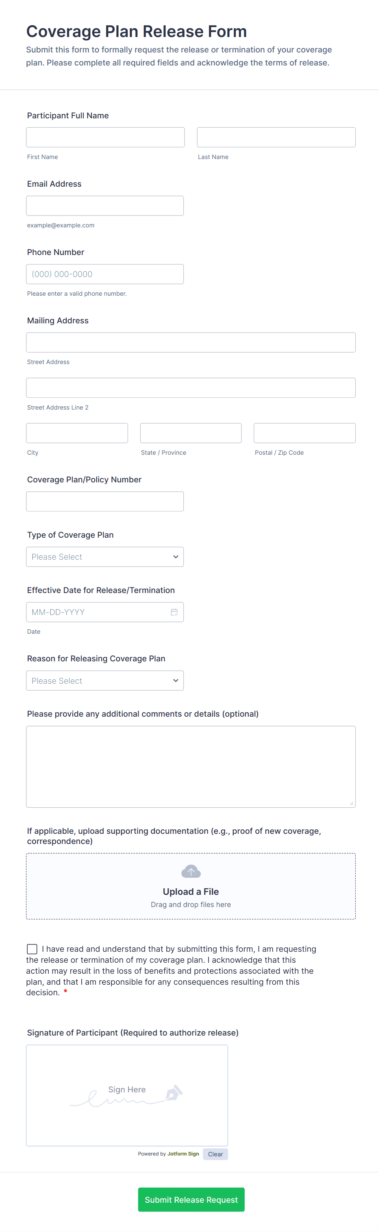Click inside the additional comments text area
This screenshot has width=378, height=1232.
191,766
